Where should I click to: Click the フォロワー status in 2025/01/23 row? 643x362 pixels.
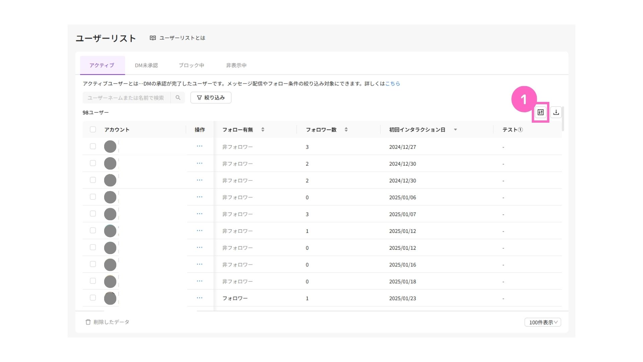(235, 298)
